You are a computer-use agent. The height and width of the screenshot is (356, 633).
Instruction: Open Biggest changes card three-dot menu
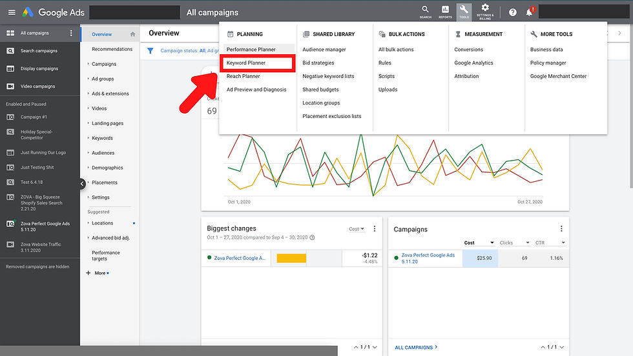pyautogui.click(x=375, y=228)
